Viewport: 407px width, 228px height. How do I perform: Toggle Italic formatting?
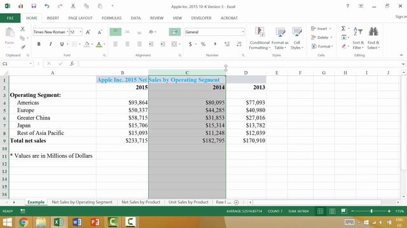(x=50, y=44)
